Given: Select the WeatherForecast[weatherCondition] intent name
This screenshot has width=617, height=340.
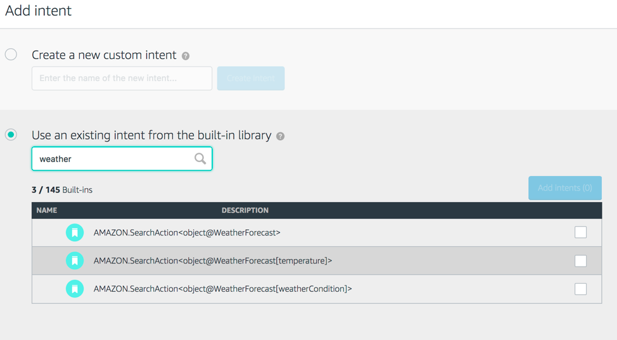Looking at the screenshot, I should 222,289.
